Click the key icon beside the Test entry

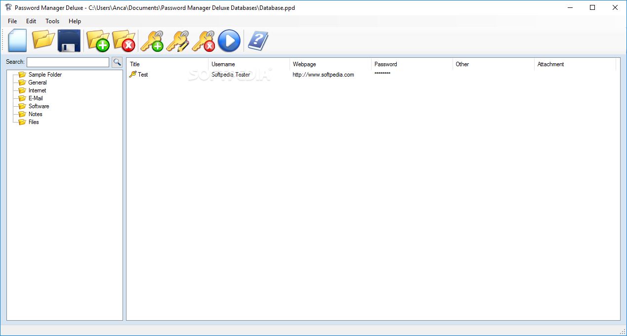(x=133, y=74)
